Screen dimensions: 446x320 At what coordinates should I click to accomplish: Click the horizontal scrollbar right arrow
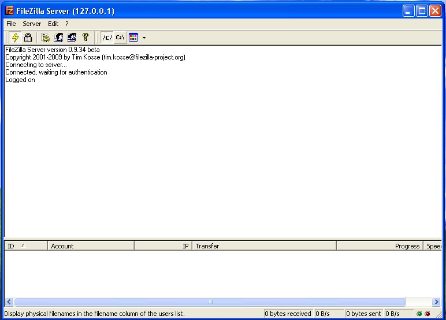coord(436,302)
